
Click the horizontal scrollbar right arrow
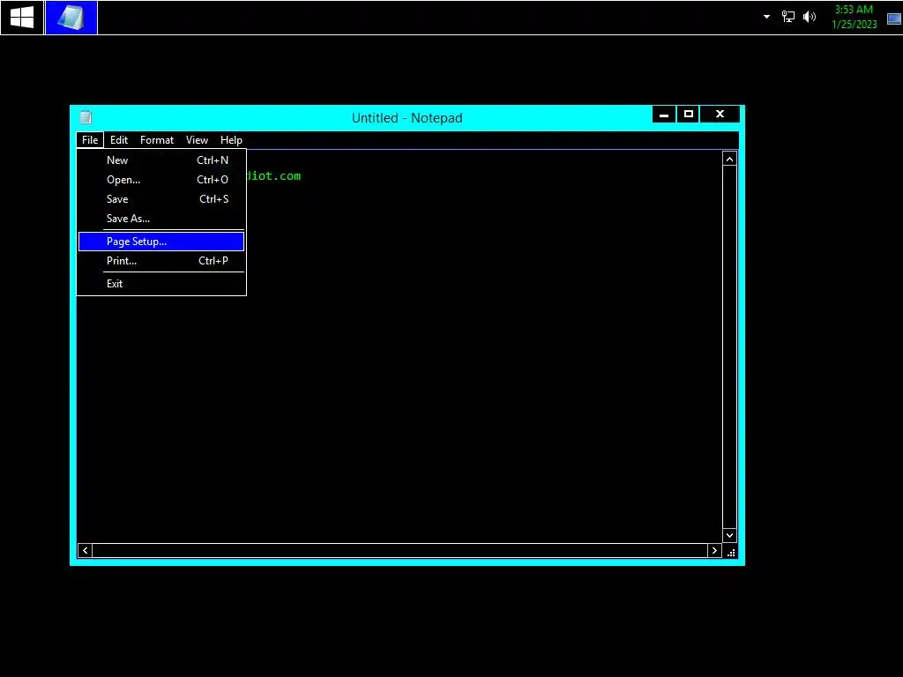point(714,551)
